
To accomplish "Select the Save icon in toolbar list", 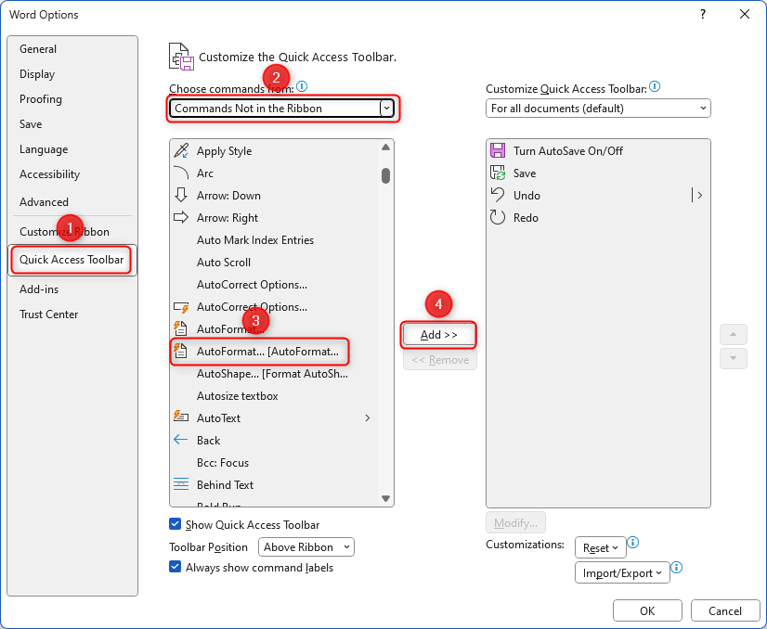I will click(498, 173).
